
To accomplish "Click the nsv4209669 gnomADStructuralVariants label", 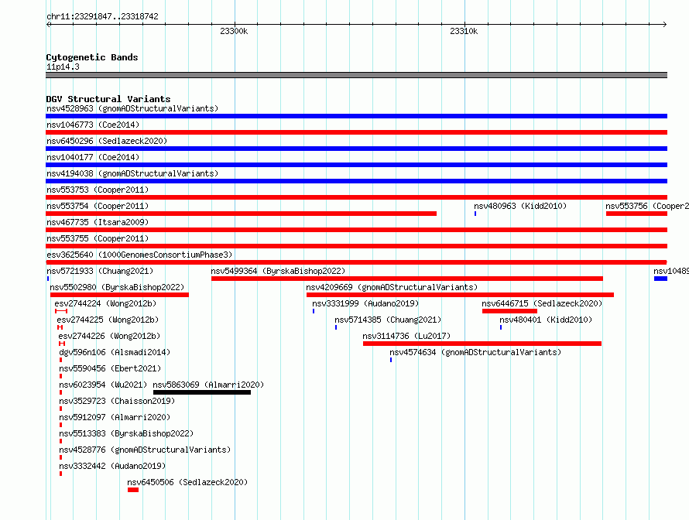I will click(x=392, y=287).
